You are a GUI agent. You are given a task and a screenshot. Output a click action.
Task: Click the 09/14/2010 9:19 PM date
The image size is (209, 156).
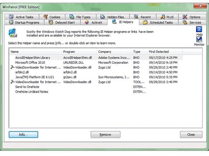163,63
